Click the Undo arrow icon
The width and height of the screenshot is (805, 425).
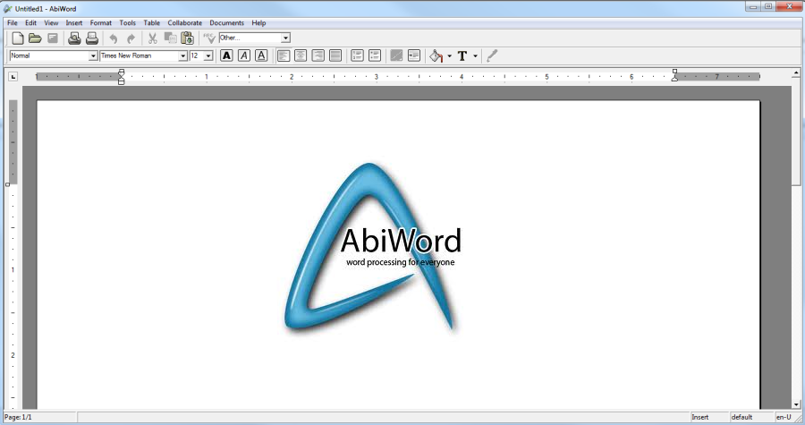[x=113, y=38]
